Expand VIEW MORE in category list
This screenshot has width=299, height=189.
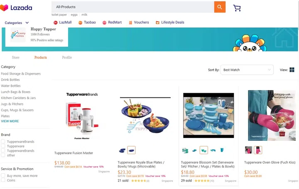[x=10, y=121]
